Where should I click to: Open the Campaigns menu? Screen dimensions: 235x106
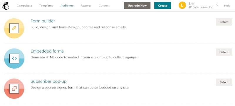click(x=24, y=6)
